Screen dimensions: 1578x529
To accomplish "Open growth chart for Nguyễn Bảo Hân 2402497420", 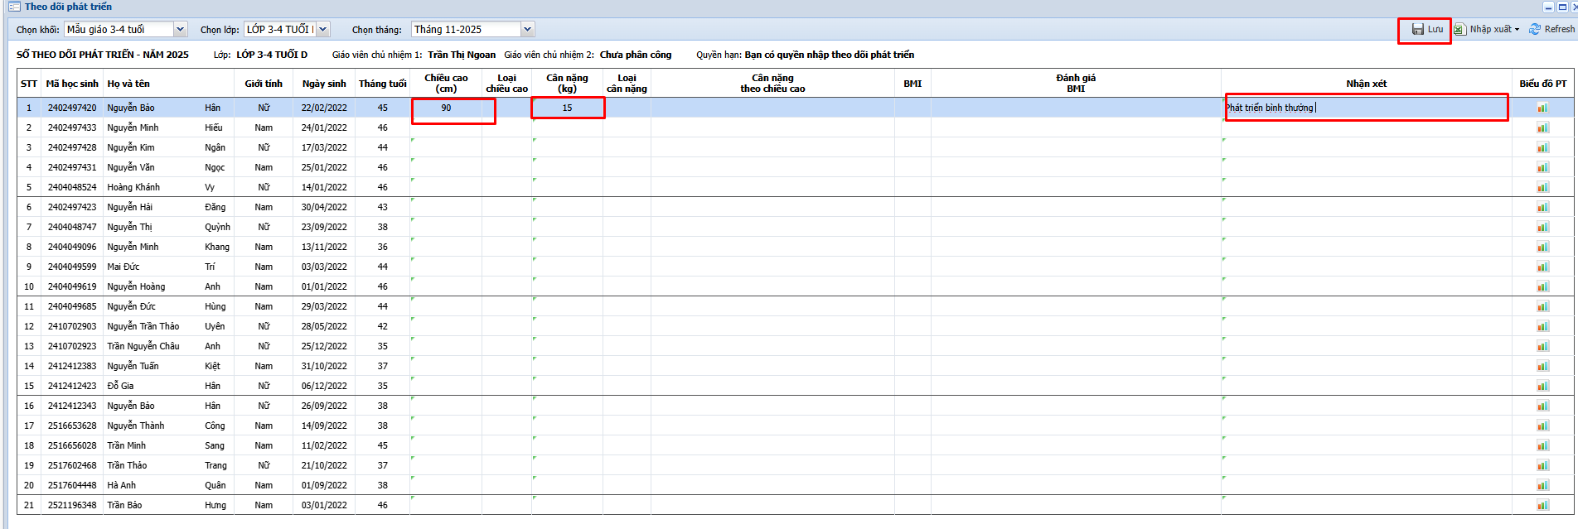I will [x=1542, y=108].
